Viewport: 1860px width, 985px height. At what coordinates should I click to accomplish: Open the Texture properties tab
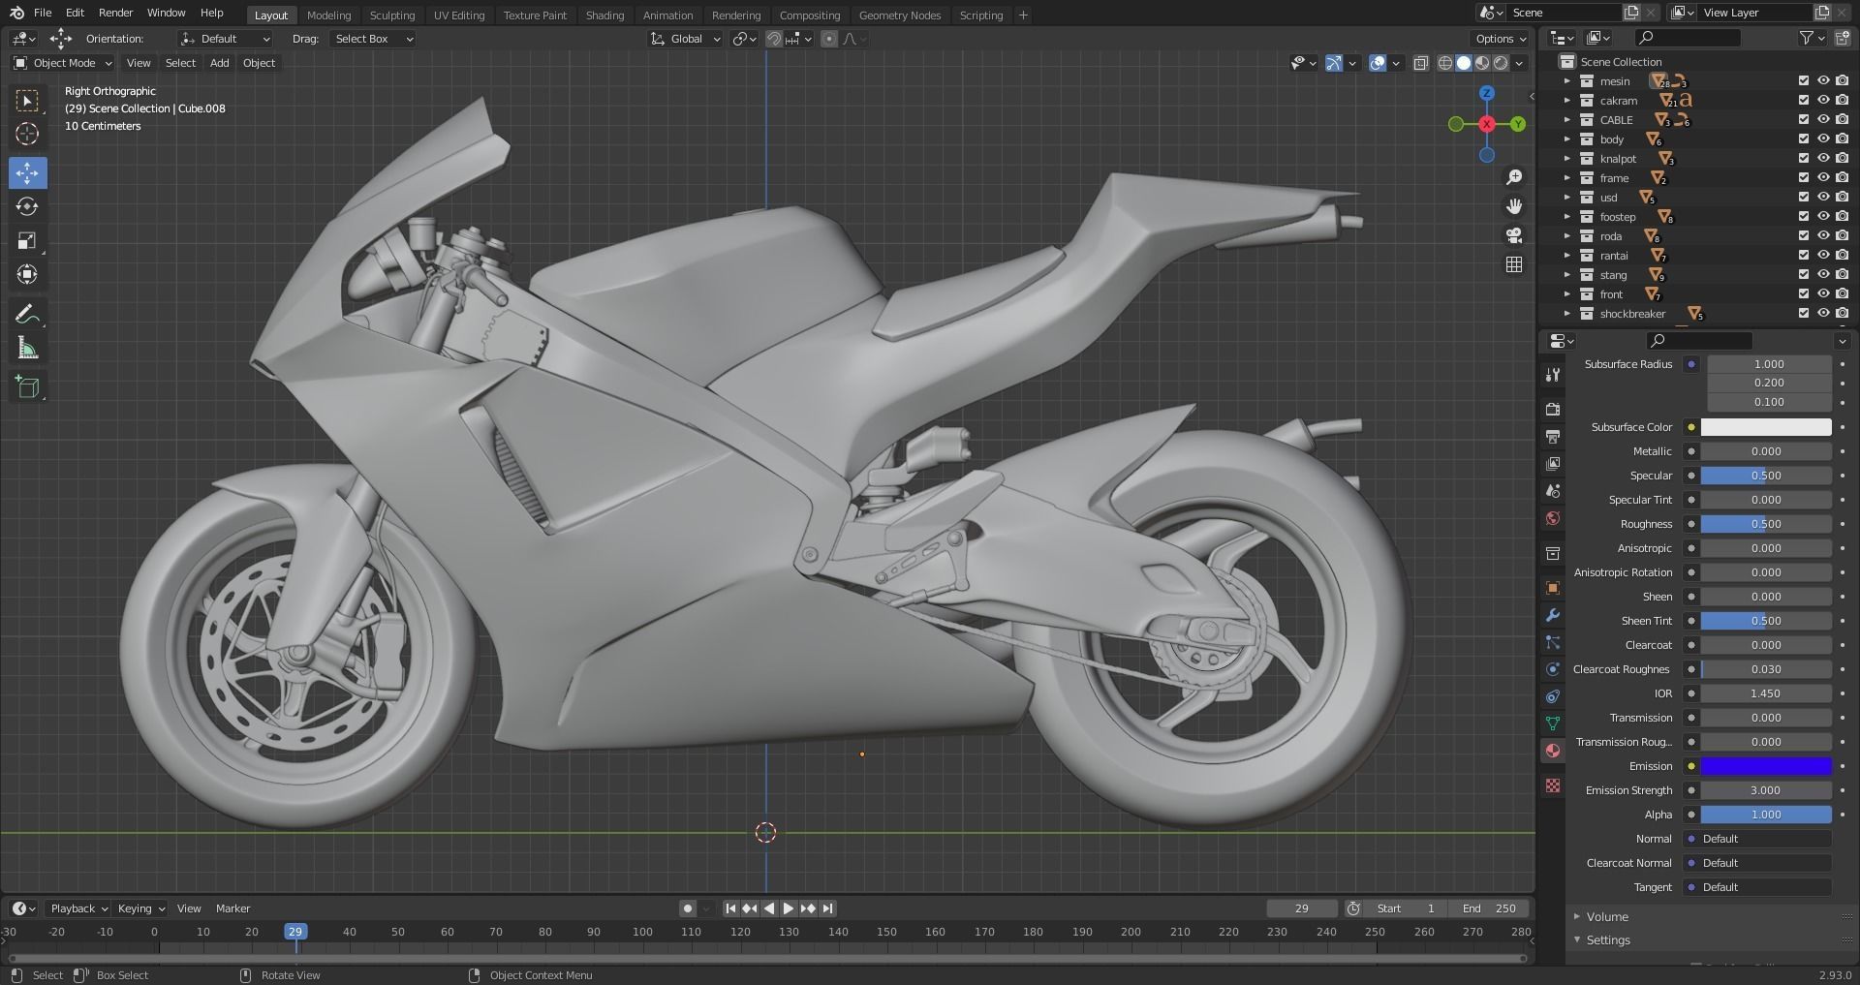coord(1553,785)
